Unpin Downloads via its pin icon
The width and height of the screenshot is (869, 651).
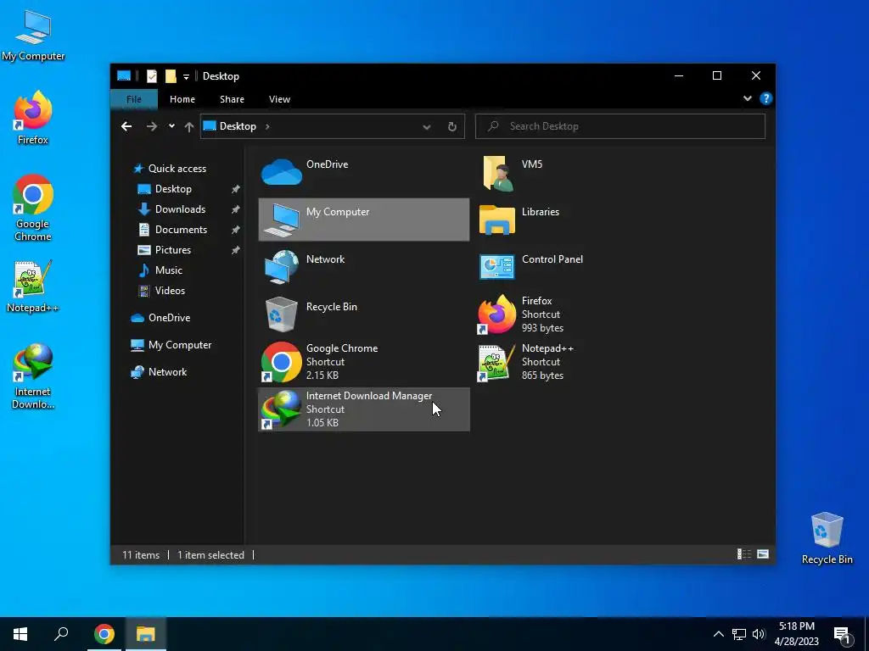coord(236,209)
